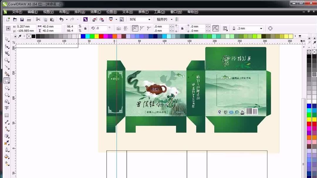Open the 效果 menu

tap(95, 12)
